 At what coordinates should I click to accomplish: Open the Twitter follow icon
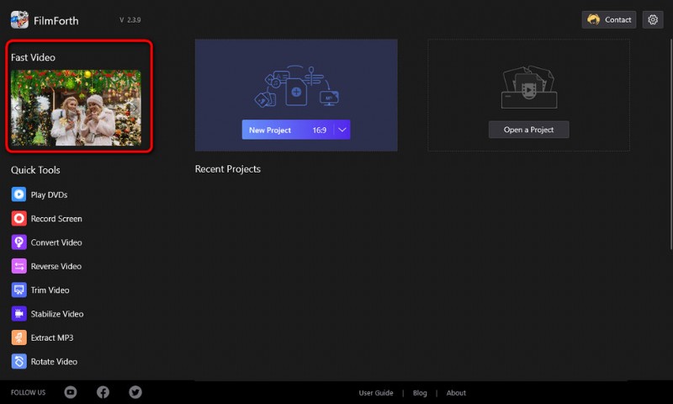pyautogui.click(x=135, y=392)
